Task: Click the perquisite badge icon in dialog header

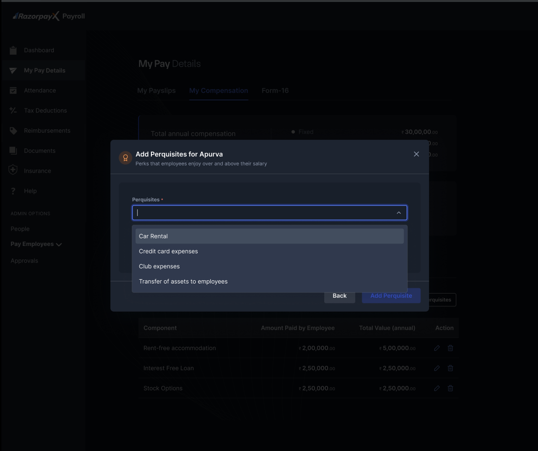Action: click(125, 158)
